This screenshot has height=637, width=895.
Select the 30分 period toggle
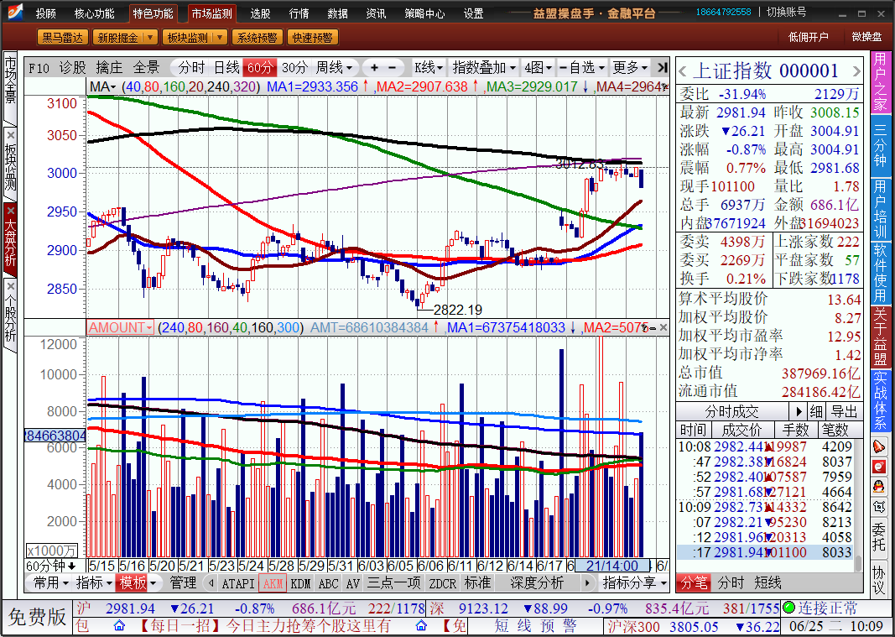click(x=294, y=68)
